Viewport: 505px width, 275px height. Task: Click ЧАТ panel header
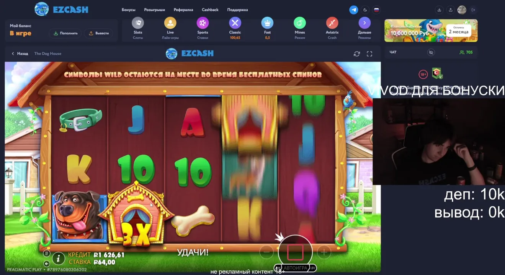pyautogui.click(x=393, y=52)
